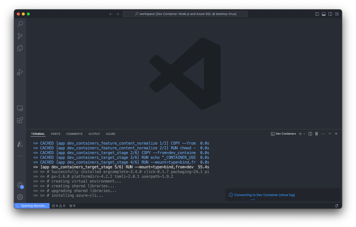This screenshot has height=227, width=356.
Task: Open the Extensions view
Action: (x=20, y=120)
